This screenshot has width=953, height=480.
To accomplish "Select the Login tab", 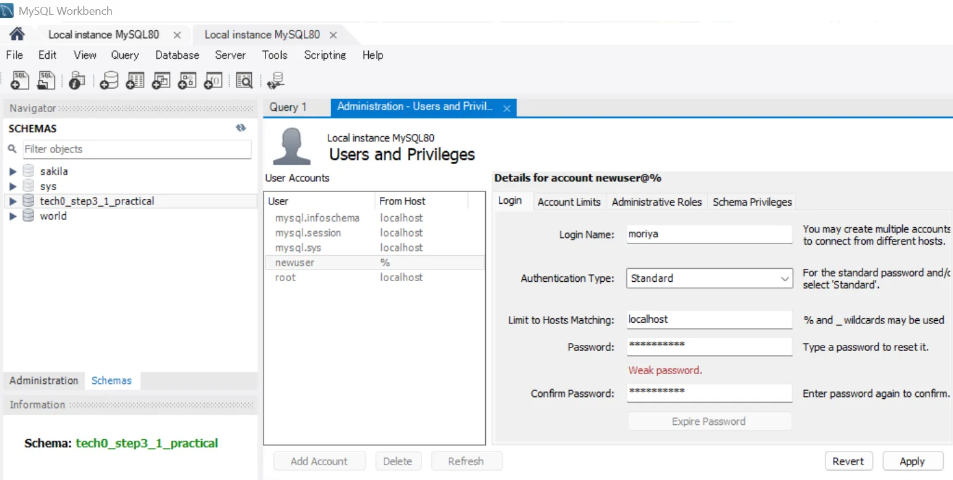I will (510, 201).
